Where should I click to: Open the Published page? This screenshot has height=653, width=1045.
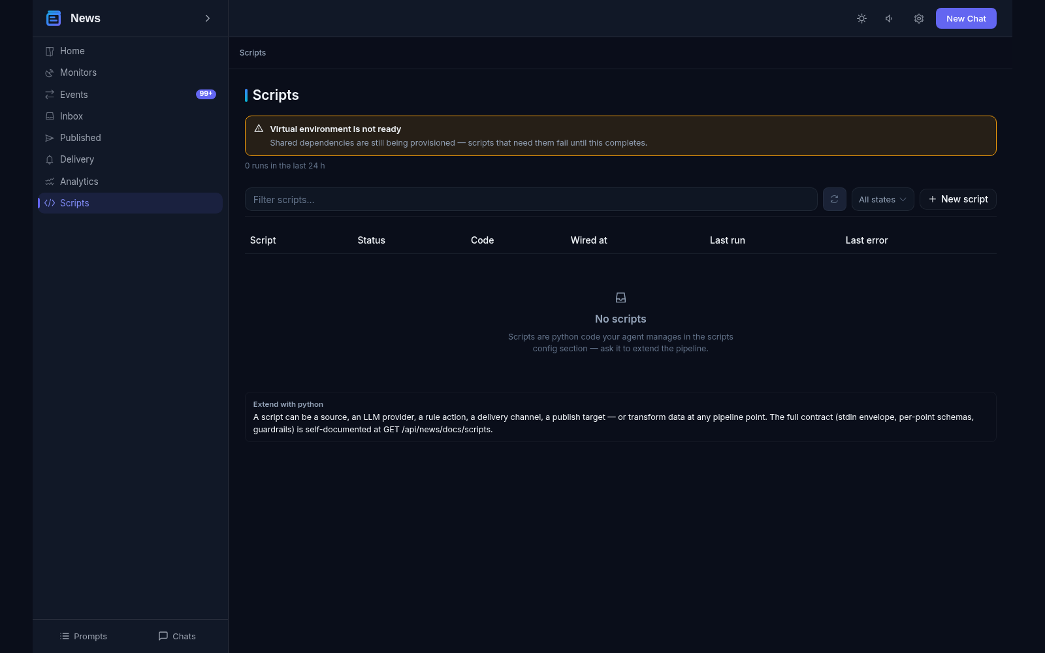[130, 138]
